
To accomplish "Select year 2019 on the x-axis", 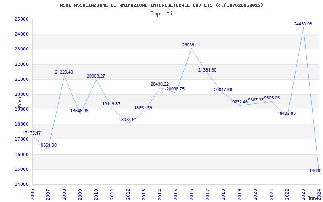I will (x=239, y=194).
